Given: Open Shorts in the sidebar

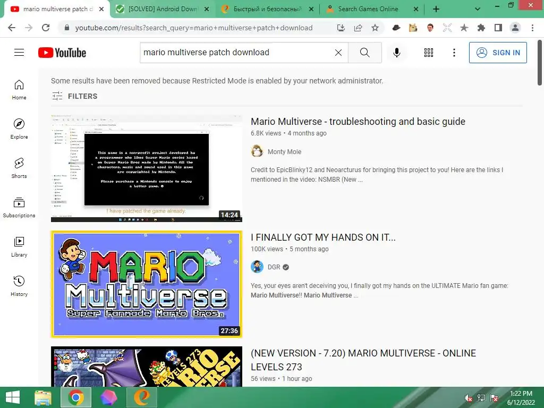Looking at the screenshot, I should pos(19,168).
